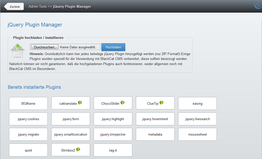Click the BlackCat swirl logo icon
Image resolution: width=262 pixels, height=159 pixels.
pos(258,5)
